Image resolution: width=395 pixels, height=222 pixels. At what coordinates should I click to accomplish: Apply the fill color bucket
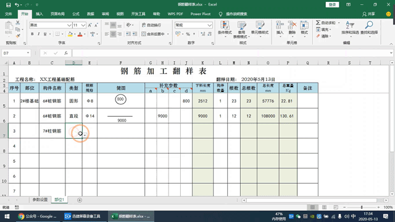coord(70,34)
